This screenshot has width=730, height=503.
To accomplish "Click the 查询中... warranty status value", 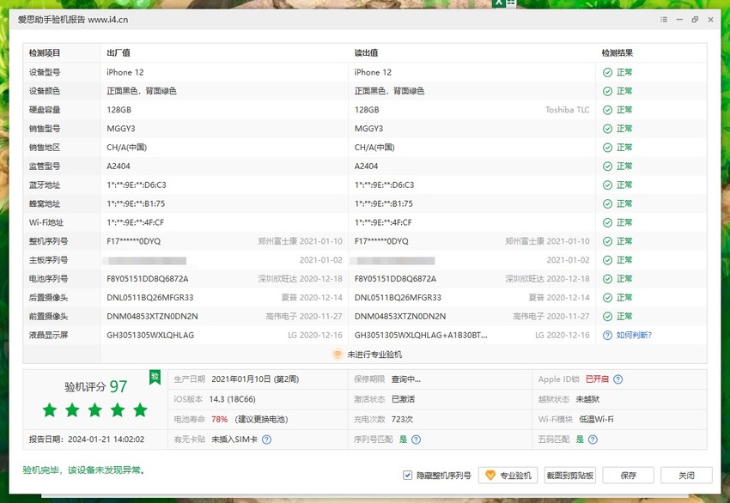I will pos(406,379).
